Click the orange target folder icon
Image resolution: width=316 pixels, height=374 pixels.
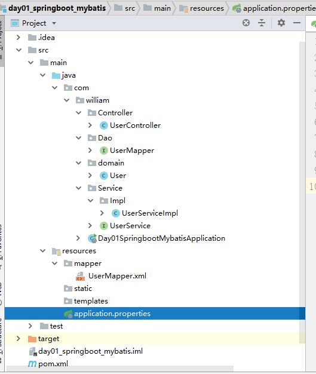(x=32, y=339)
